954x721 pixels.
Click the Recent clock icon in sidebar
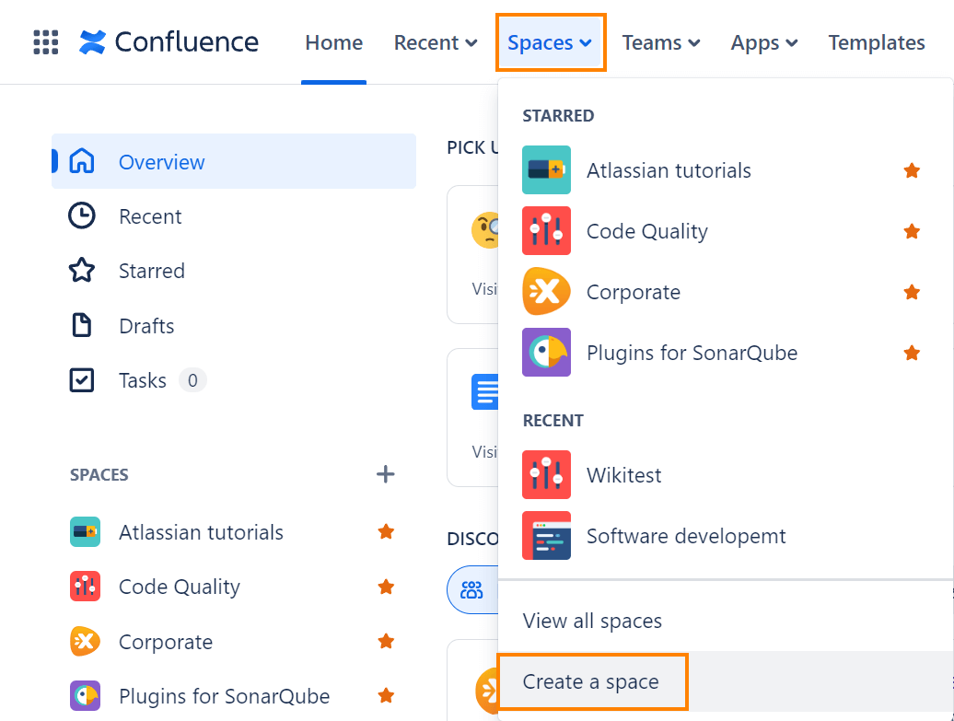[x=82, y=216]
